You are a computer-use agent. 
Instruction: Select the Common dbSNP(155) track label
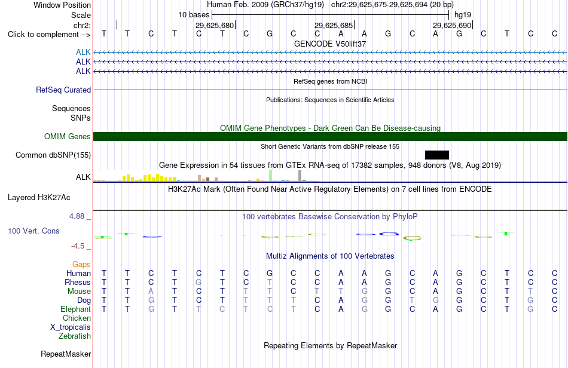coord(53,155)
